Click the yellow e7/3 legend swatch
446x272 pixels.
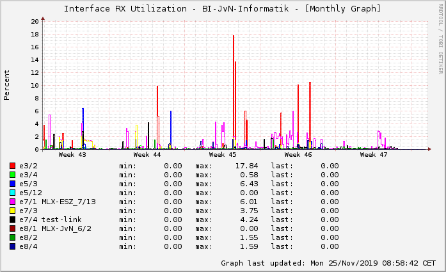click(x=12, y=211)
